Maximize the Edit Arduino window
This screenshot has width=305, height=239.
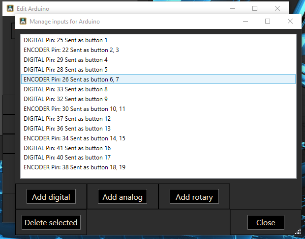point(255,8)
